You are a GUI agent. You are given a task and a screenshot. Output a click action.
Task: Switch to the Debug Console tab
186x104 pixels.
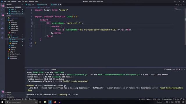point(45,69)
